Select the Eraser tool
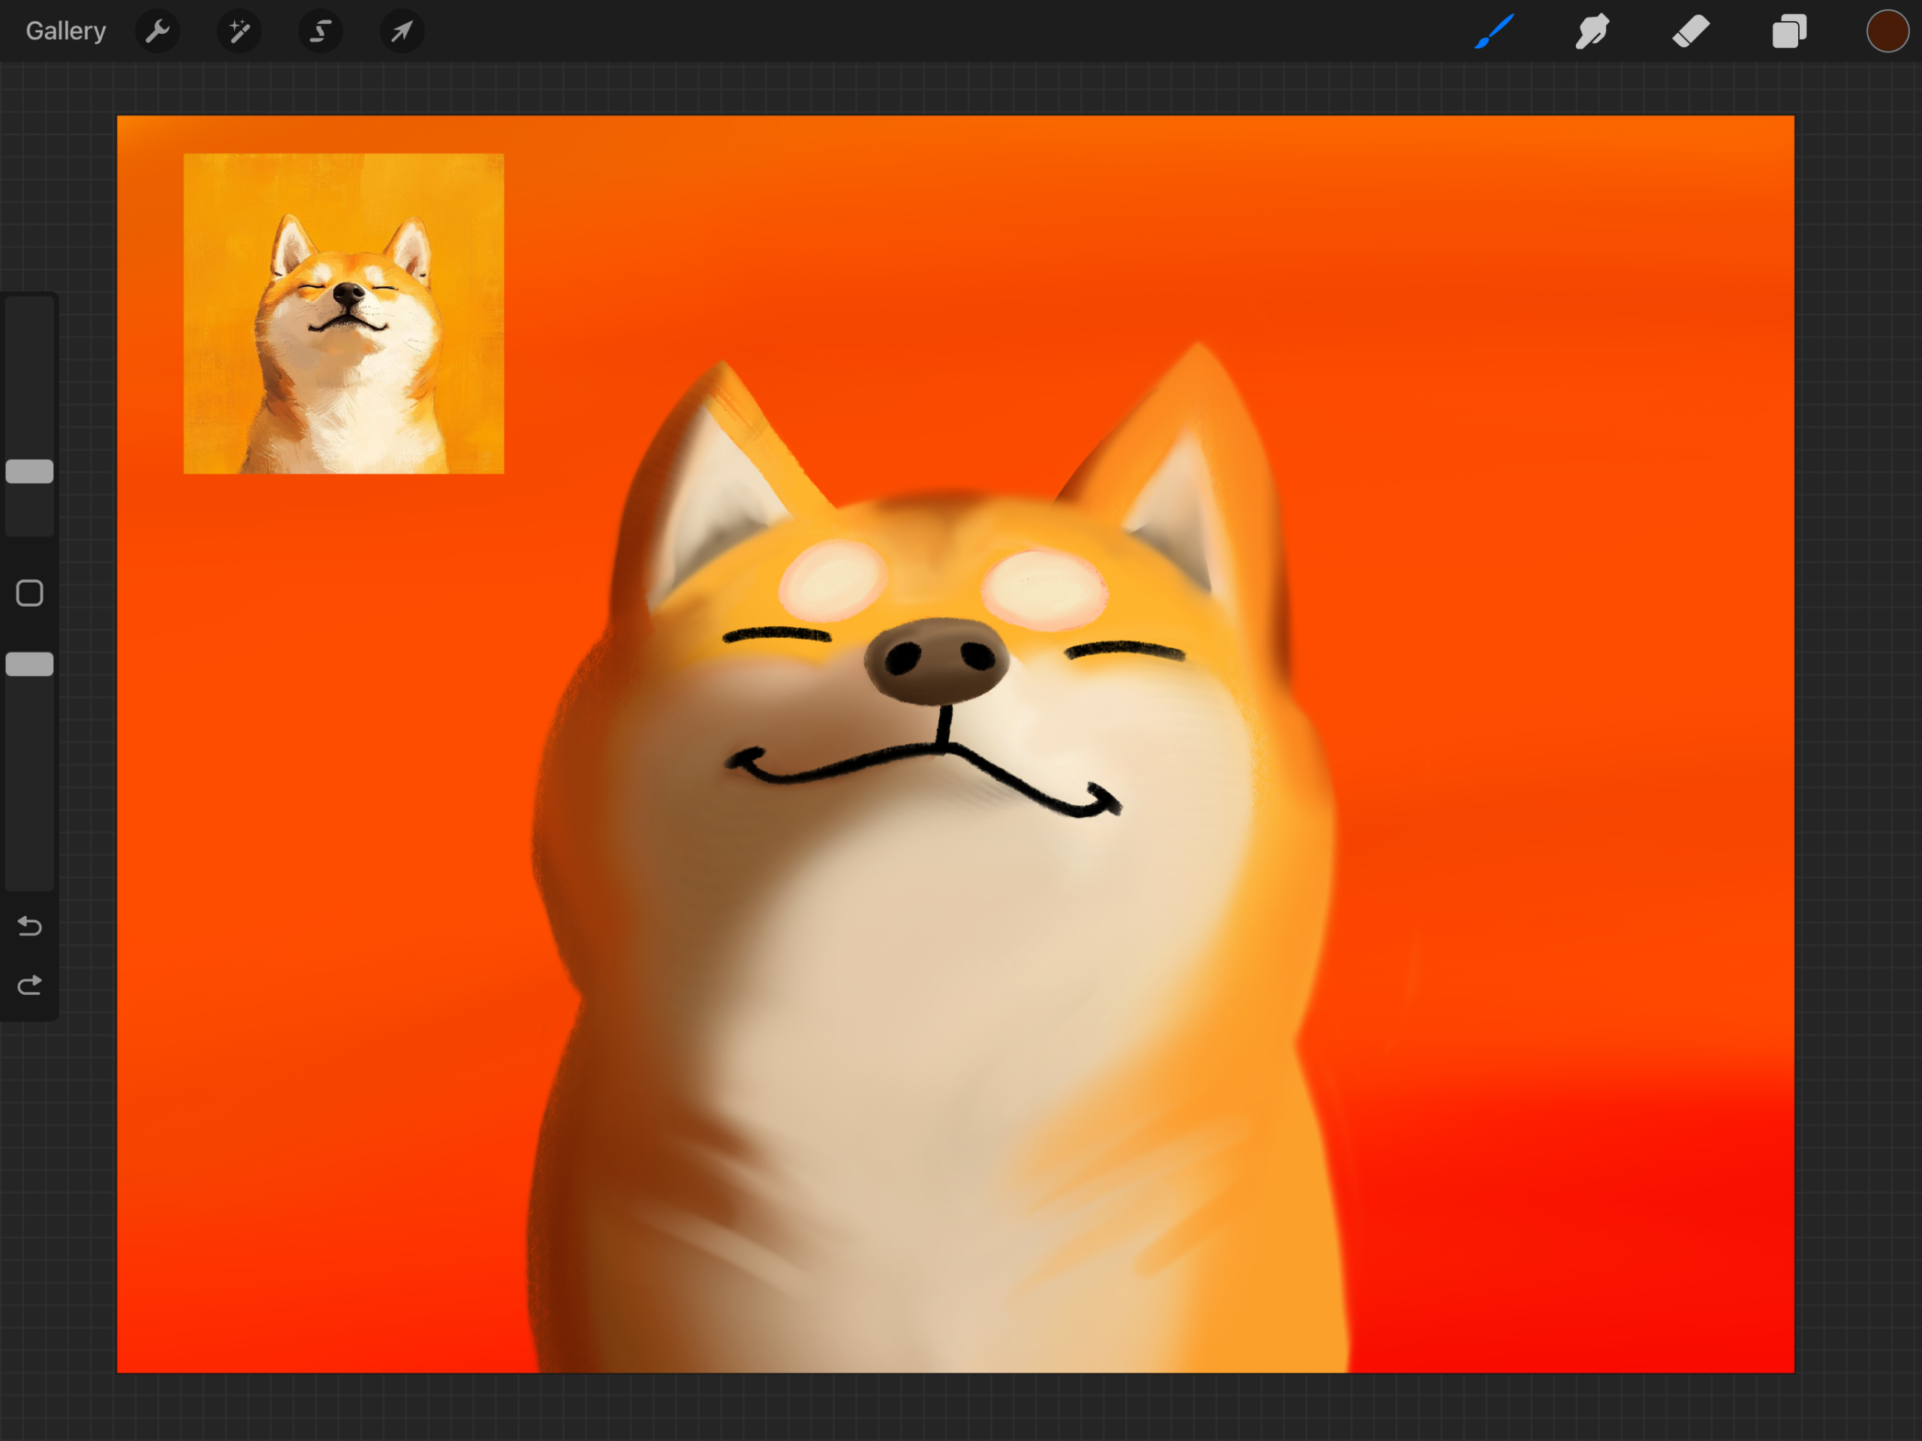Screen dimensions: 1922x1441 point(1690,32)
